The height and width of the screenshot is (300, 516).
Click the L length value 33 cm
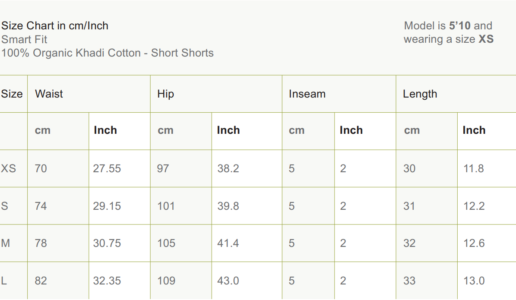(409, 281)
